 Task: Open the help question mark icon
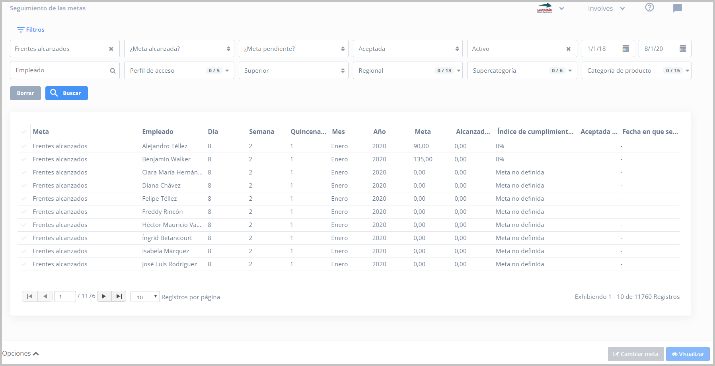649,8
